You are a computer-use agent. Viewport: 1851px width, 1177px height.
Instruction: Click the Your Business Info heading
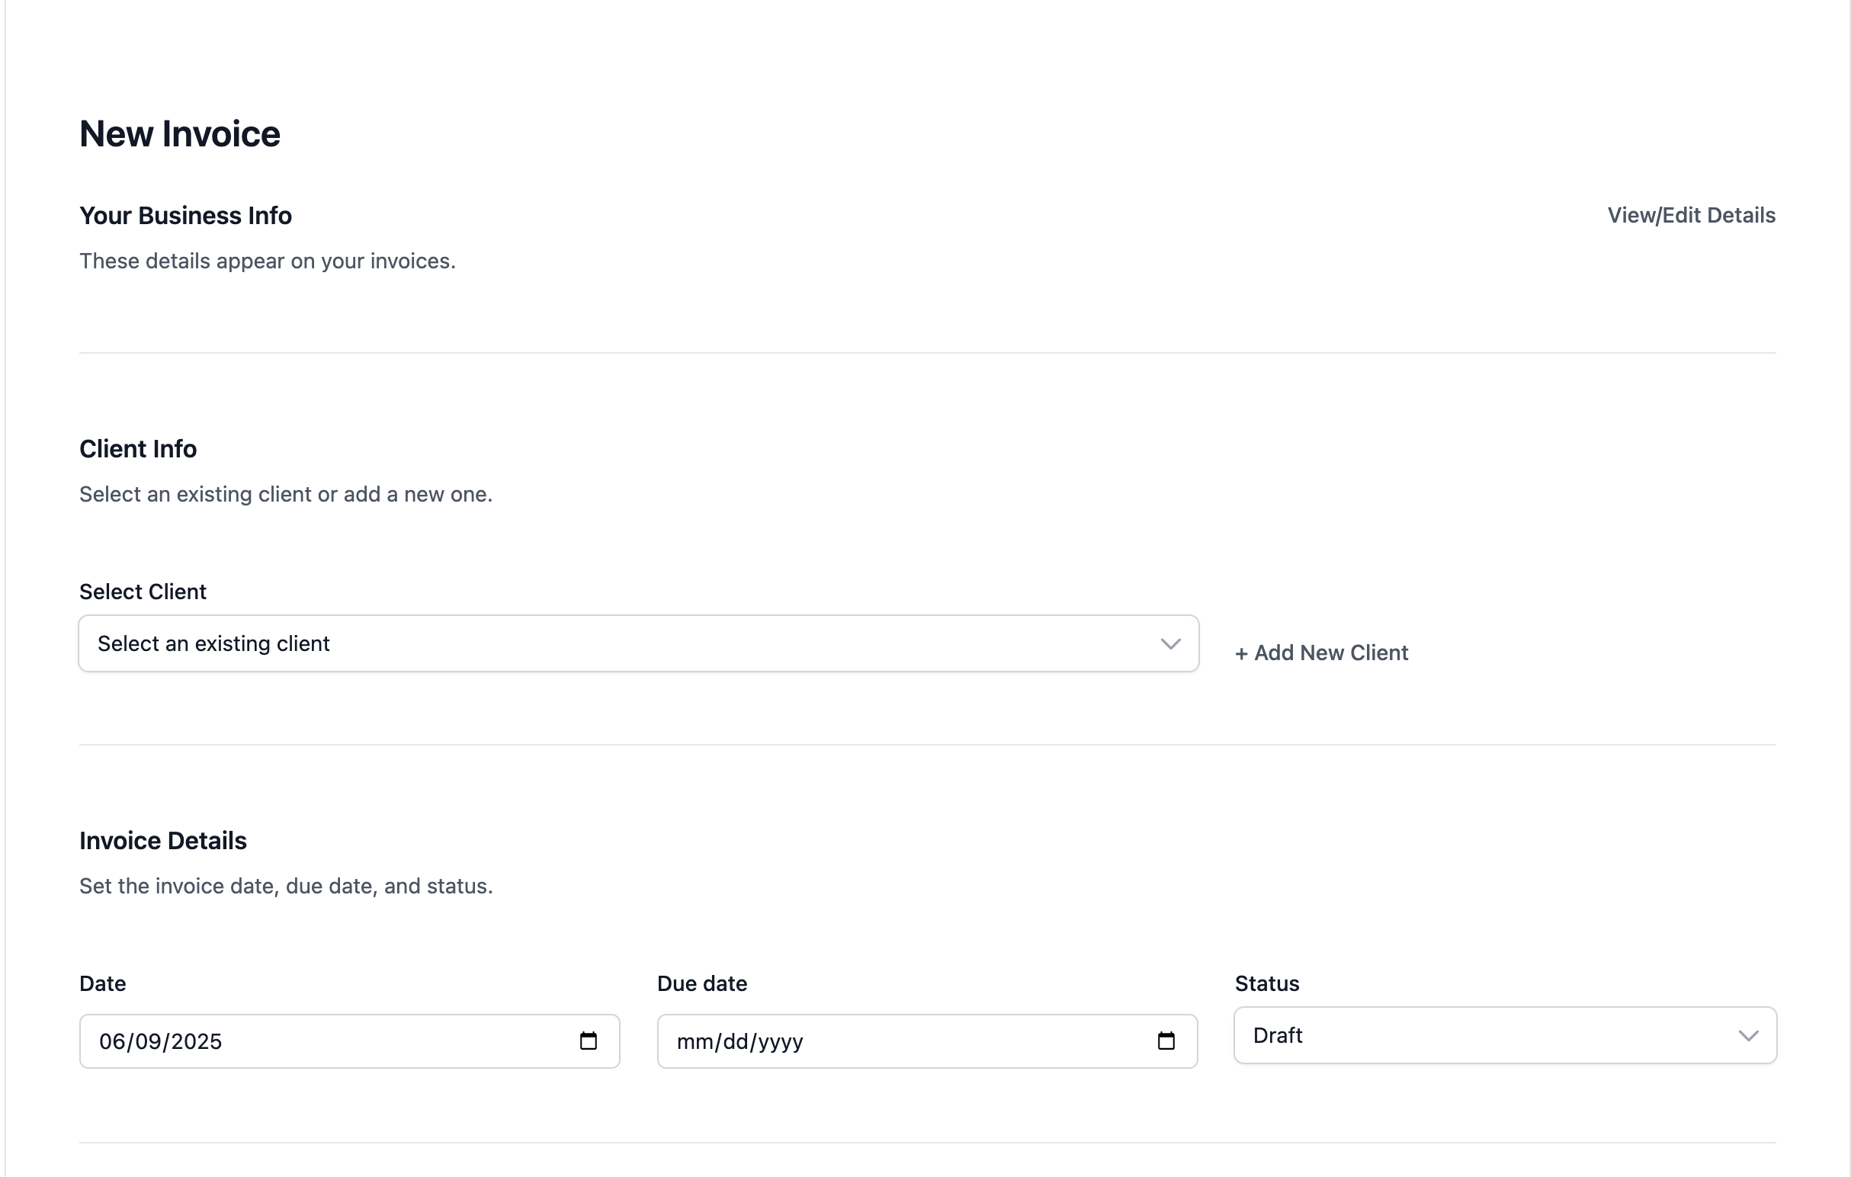(x=185, y=216)
